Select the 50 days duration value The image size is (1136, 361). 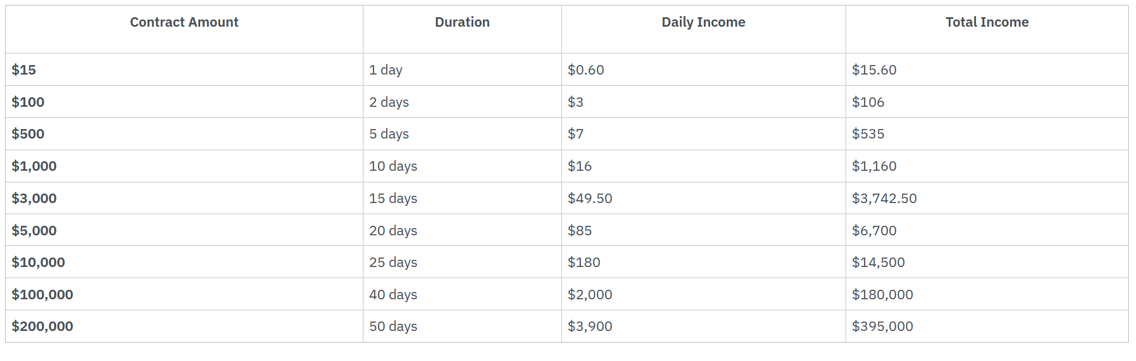pyautogui.click(x=393, y=327)
